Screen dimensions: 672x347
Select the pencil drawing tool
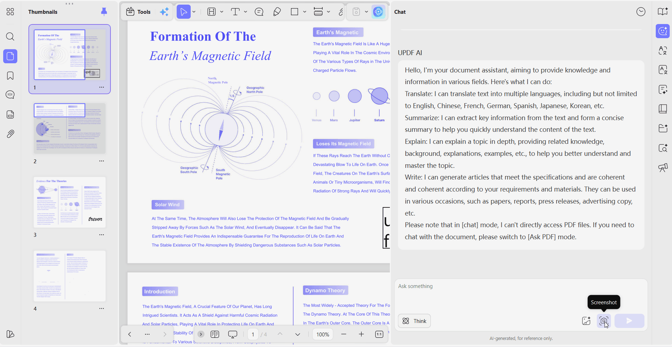[277, 12]
